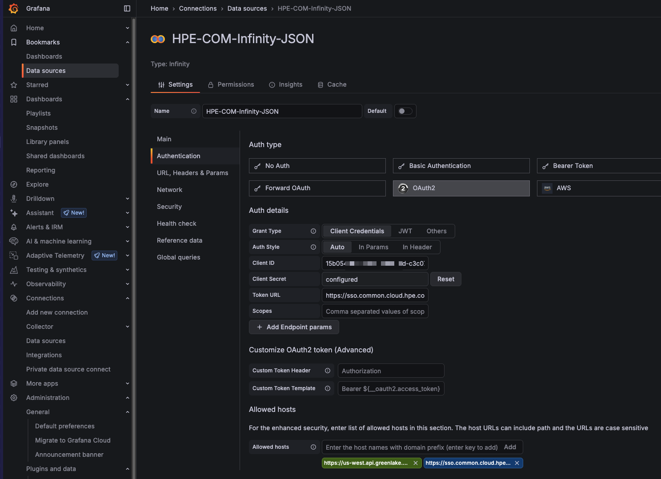This screenshot has height=479, width=661.
Task: Remove the us-west.api.greenlake allowed host tag
Action: tap(416, 463)
